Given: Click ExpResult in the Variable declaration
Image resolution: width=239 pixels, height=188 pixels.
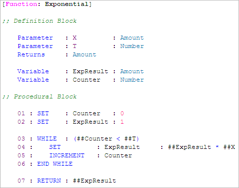Looking at the screenshot, I should (91, 72).
